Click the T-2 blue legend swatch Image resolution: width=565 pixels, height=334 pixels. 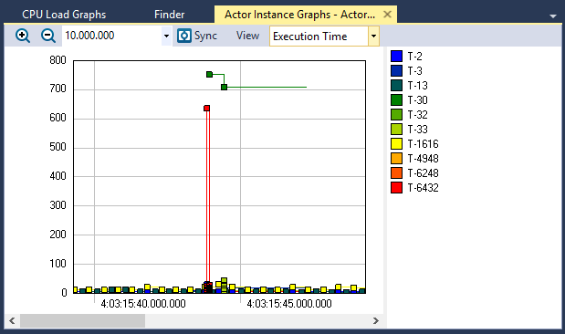pos(396,57)
